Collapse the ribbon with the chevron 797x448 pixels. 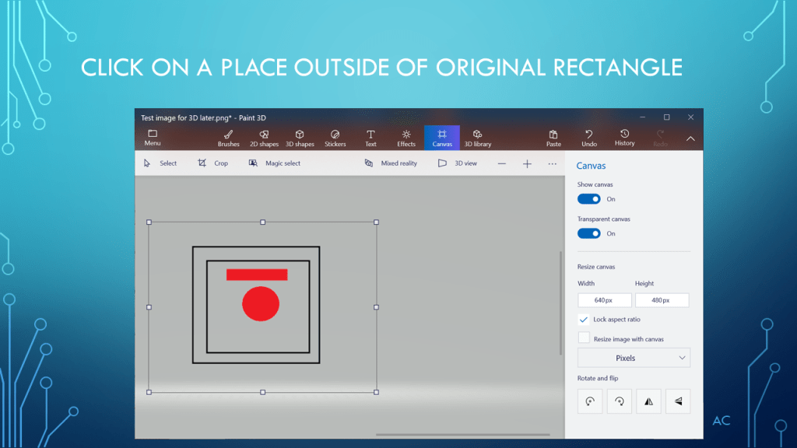[690, 138]
